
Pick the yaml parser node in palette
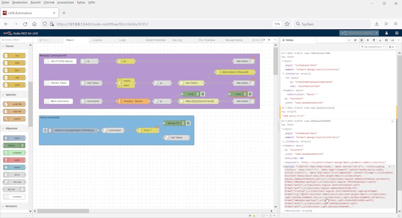coord(14,85)
